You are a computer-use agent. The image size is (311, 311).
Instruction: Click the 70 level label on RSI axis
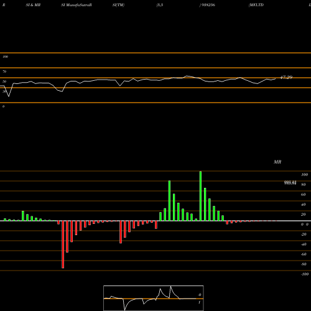point(4,72)
